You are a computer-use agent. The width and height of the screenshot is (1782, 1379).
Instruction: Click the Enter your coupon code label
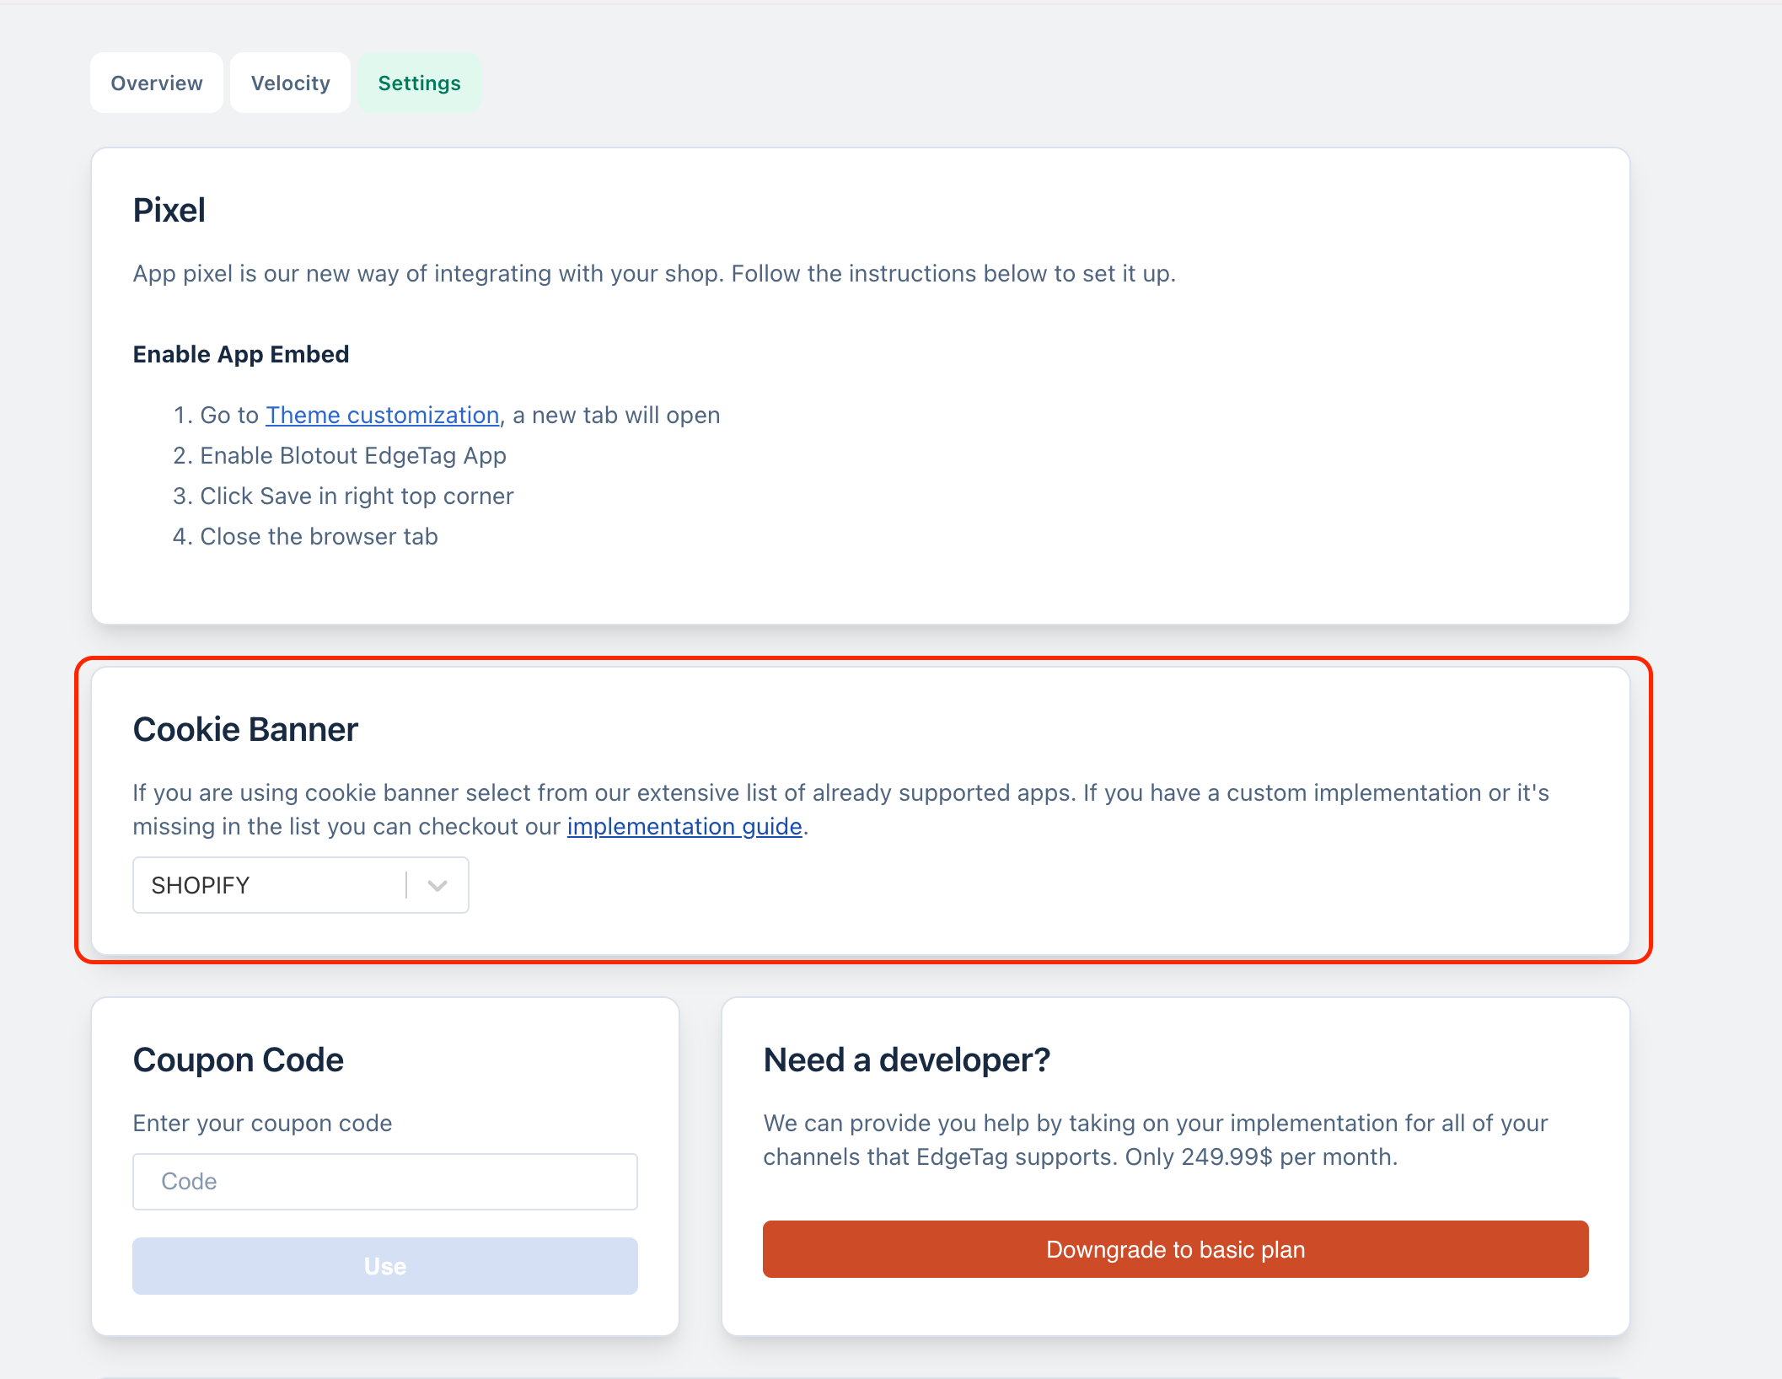click(x=262, y=1123)
